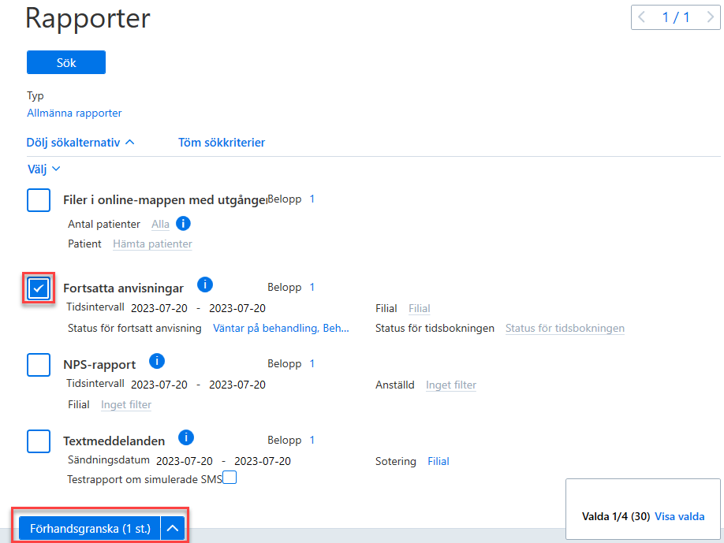Edit NPS-rapport start date
Viewport: 724px width, 543px height.
[x=159, y=385]
